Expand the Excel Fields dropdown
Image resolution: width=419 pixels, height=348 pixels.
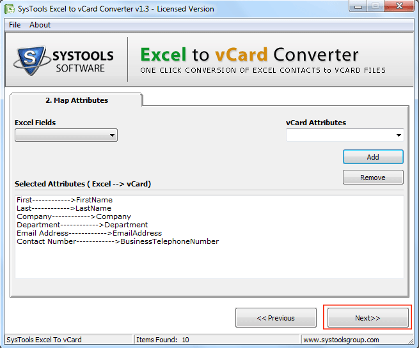66,135
